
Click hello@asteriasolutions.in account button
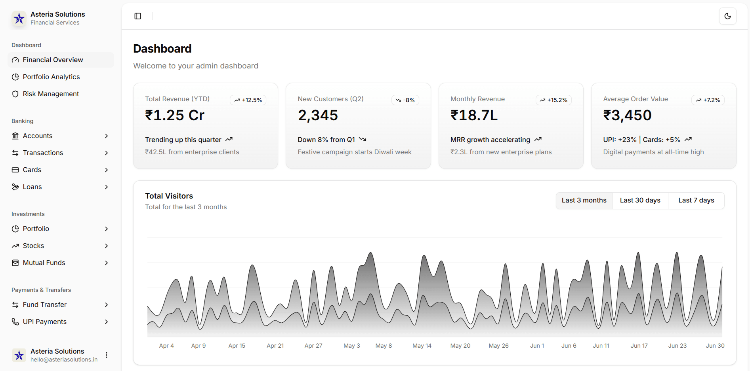[61, 355]
